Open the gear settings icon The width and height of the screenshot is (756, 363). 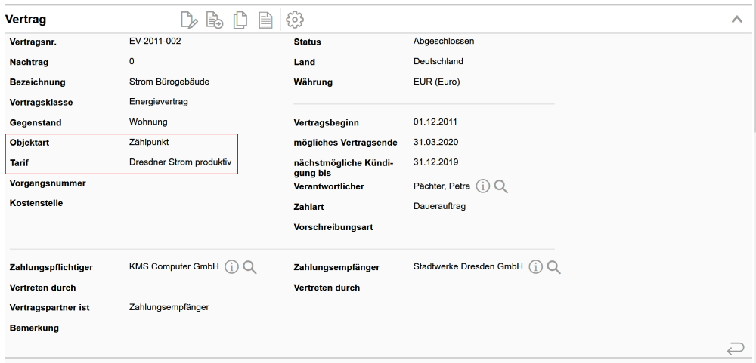(x=295, y=20)
